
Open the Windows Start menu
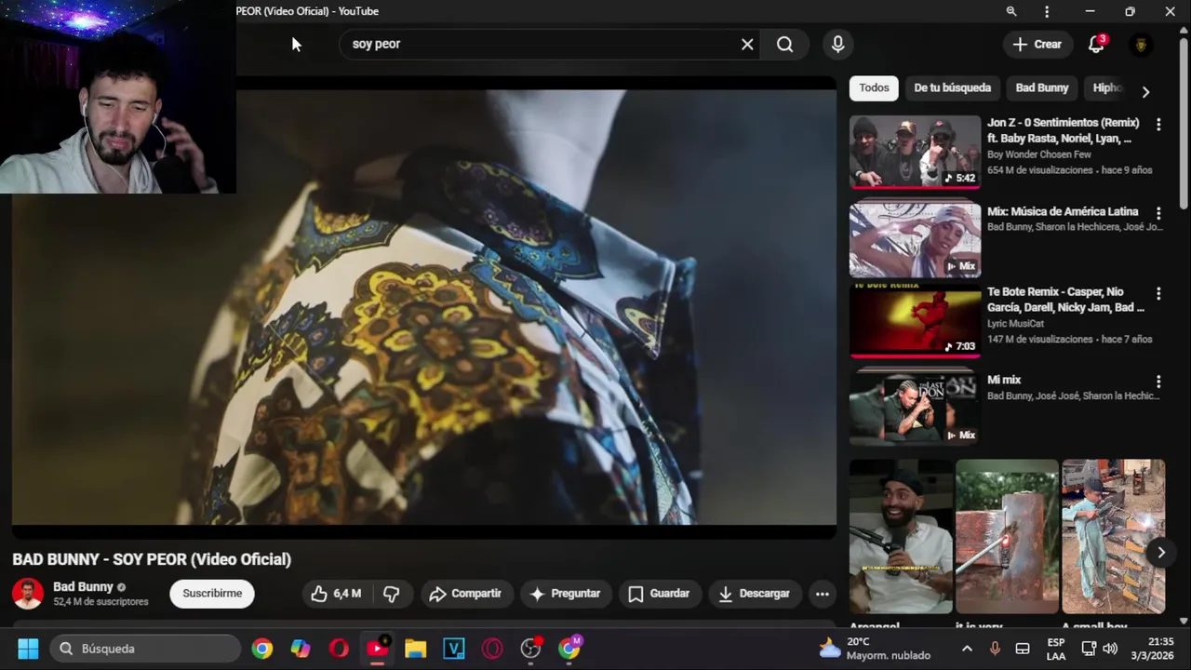click(x=28, y=649)
